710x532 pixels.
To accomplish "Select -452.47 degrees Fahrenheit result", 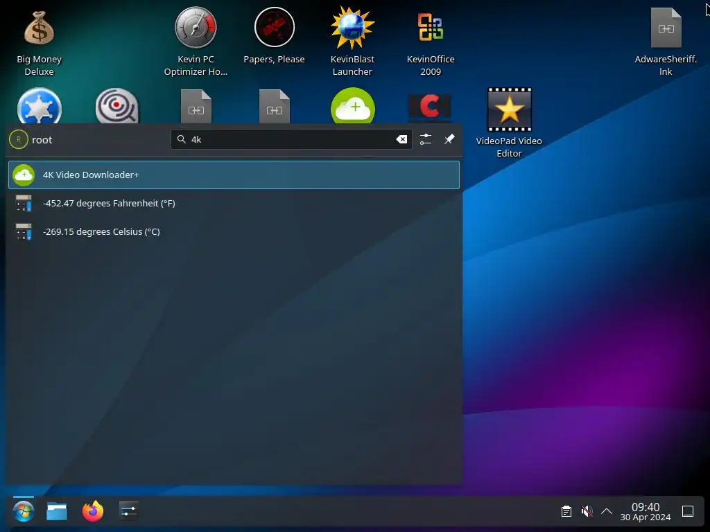I will (x=234, y=203).
